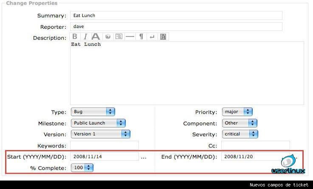Click the image insert toolbar icon

(x=163, y=37)
